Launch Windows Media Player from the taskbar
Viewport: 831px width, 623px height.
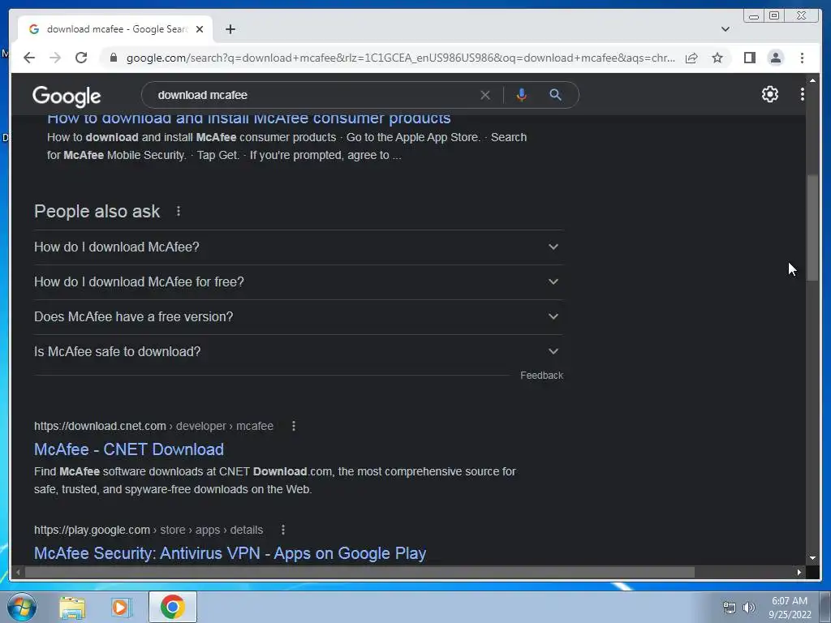[x=120, y=607]
